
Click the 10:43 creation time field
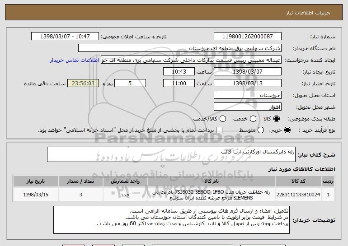coord(179,72)
